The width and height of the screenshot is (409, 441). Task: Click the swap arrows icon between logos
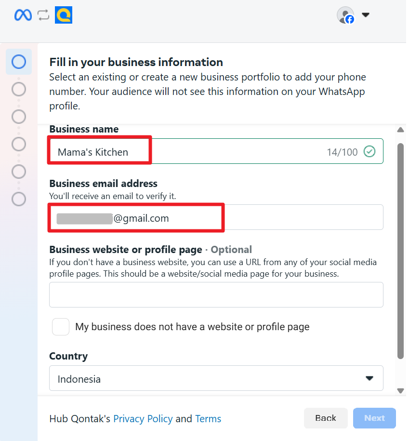pyautogui.click(x=43, y=15)
